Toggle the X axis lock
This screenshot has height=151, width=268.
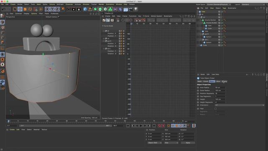(x=47, y=9)
